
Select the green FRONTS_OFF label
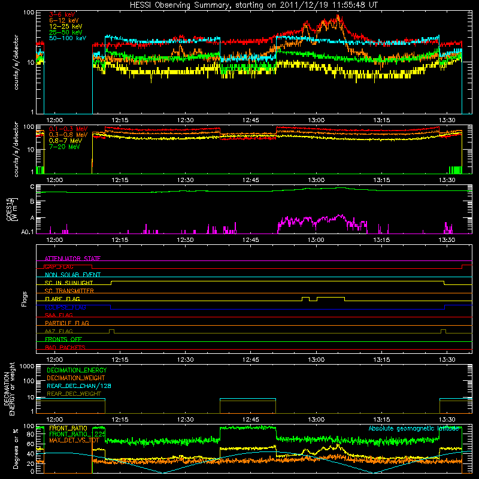point(63,339)
